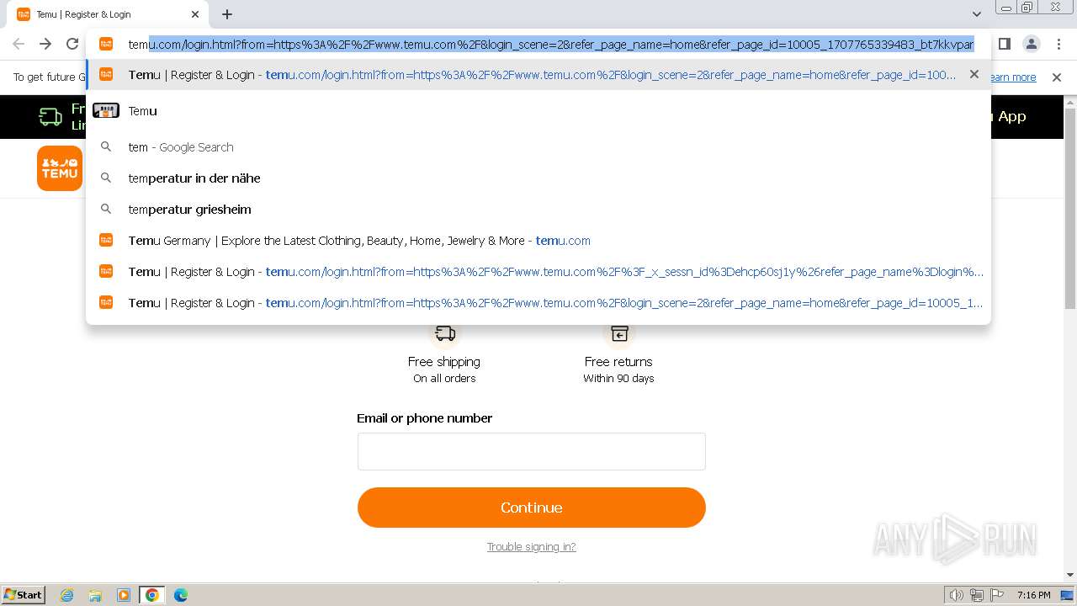Dismiss the infobar with its X
Viewport: 1077px width, 606px height.
point(1057,77)
